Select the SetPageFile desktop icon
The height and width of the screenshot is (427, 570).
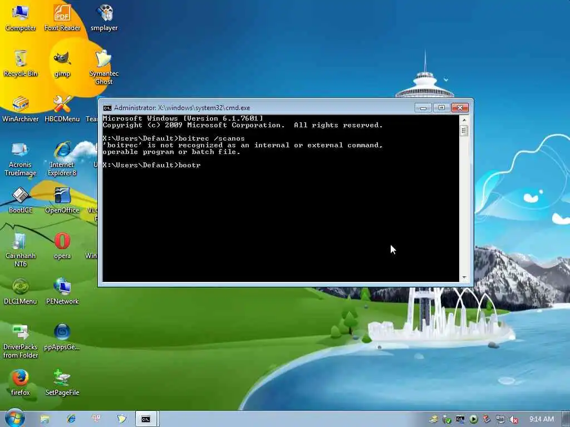(62, 383)
